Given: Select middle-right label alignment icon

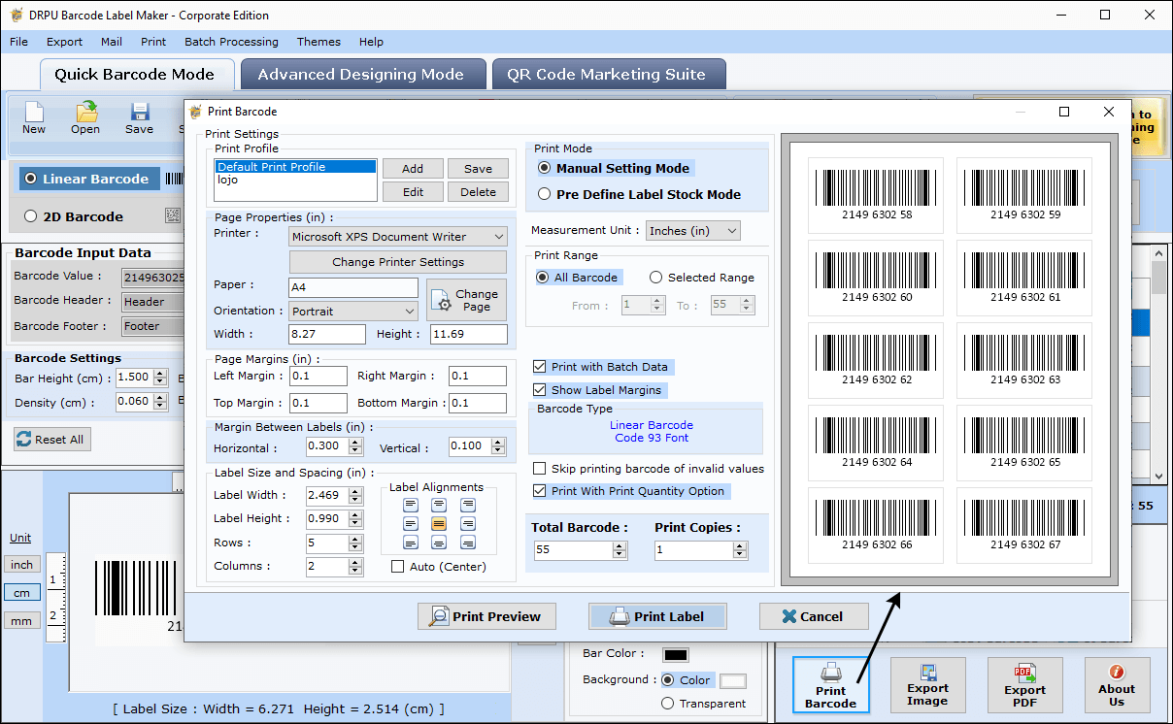Looking at the screenshot, I should pos(468,523).
